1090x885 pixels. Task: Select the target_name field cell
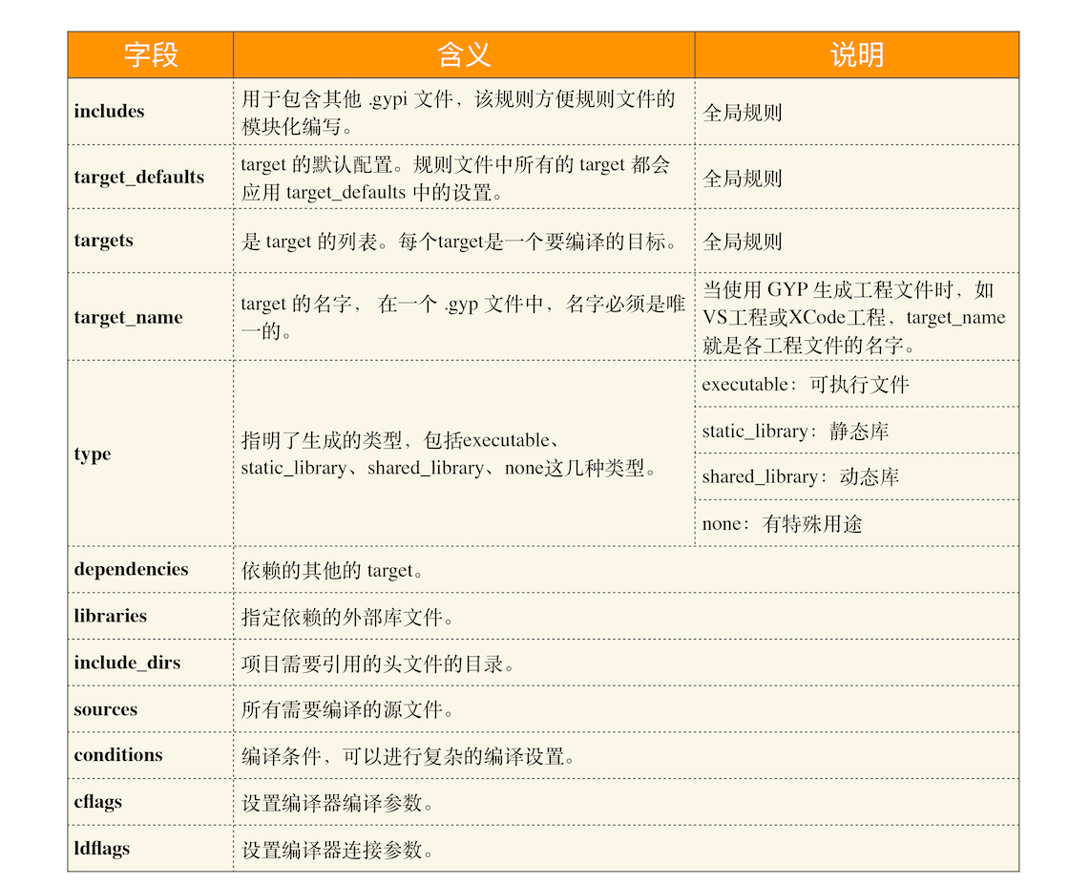(129, 318)
